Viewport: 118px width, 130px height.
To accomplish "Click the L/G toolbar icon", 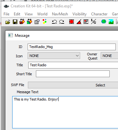I will click(93, 21).
